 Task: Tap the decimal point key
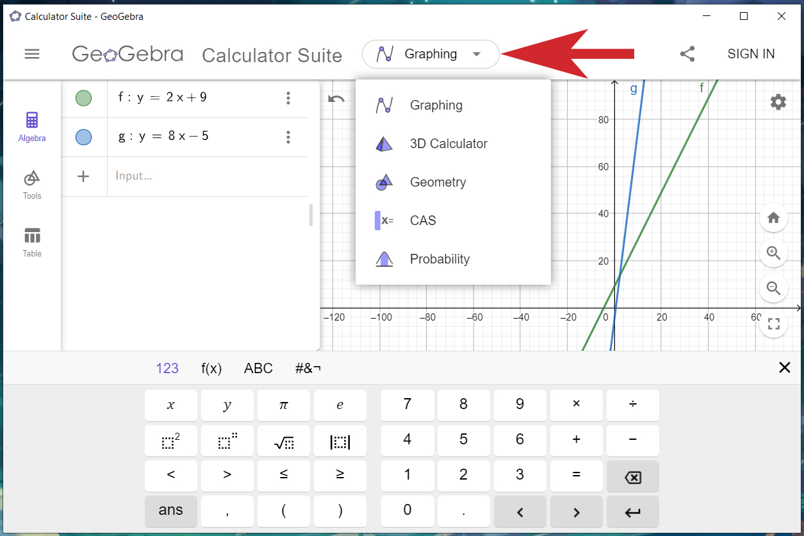click(x=463, y=512)
